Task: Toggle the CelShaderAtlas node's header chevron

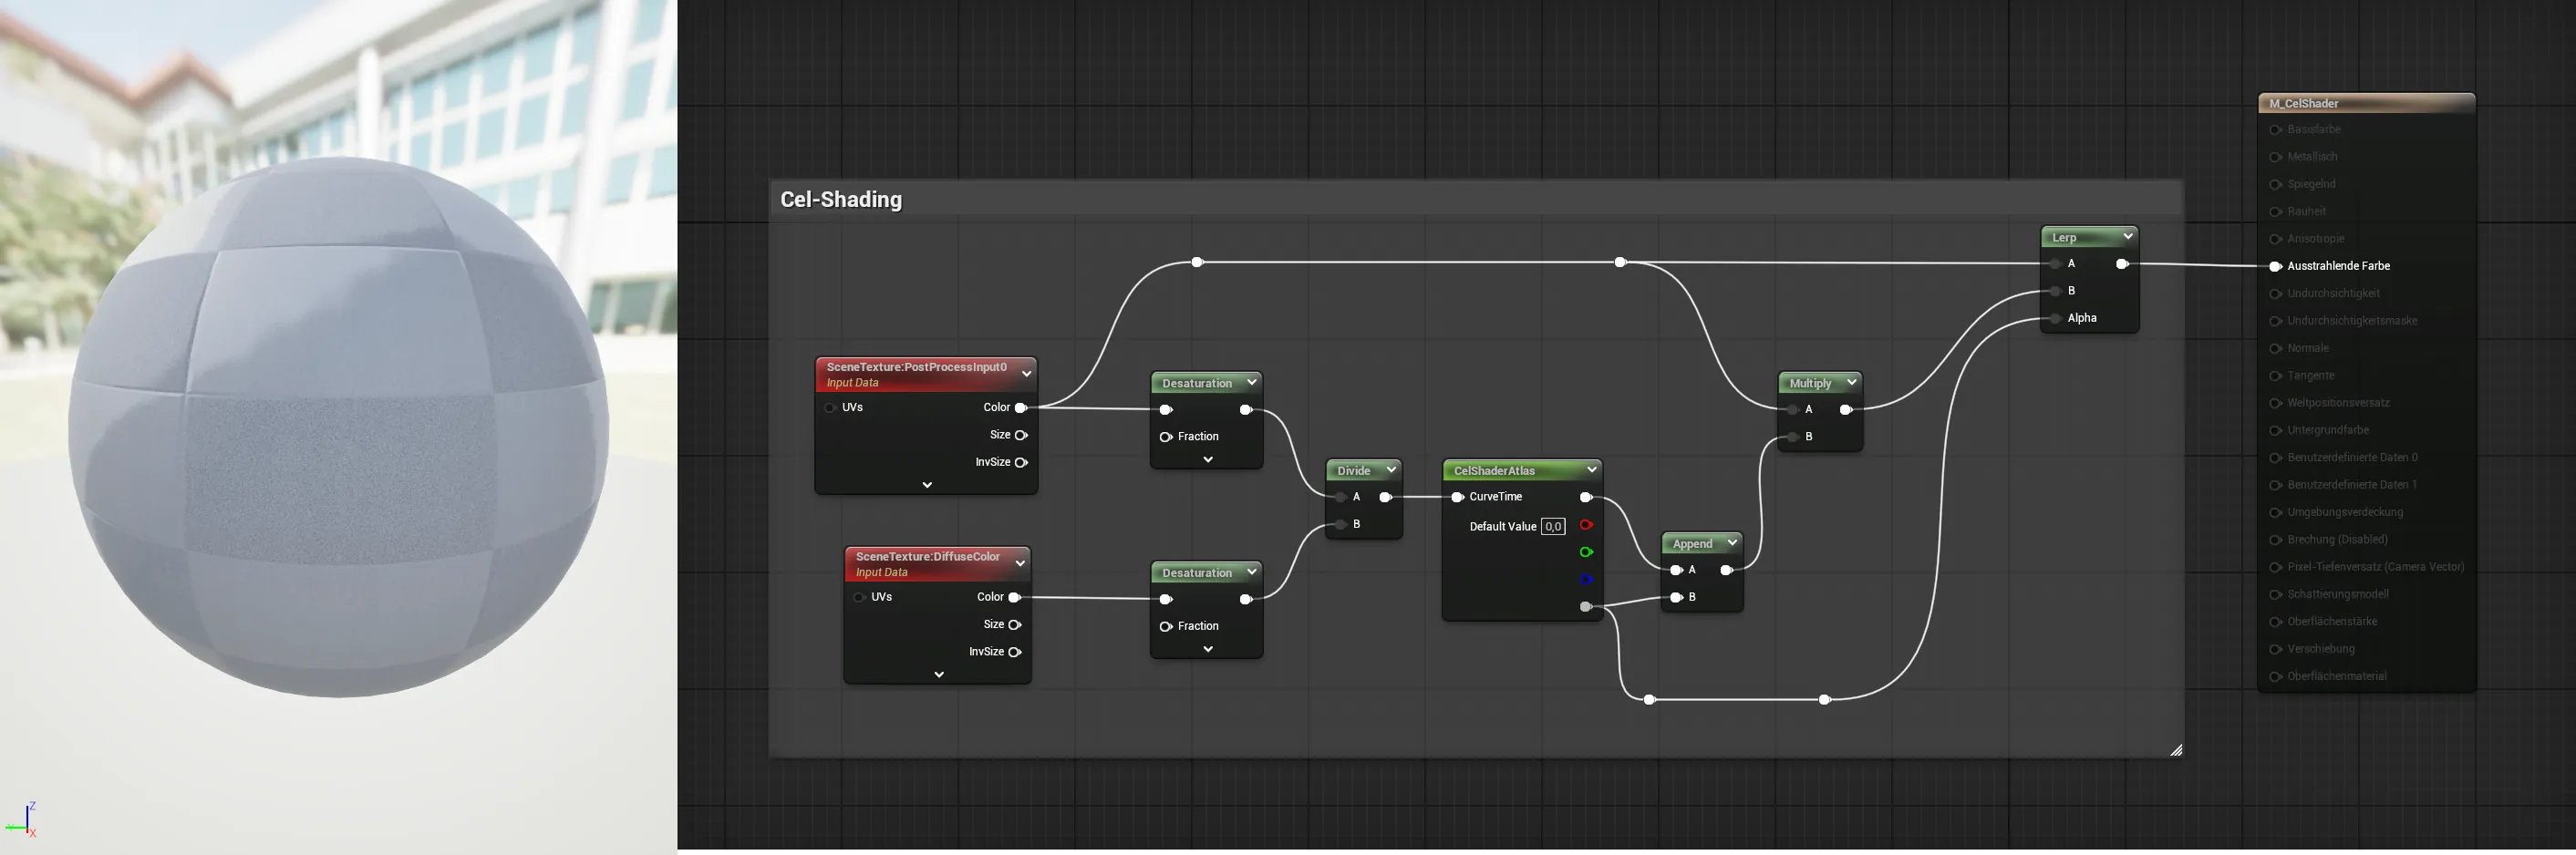Action: (x=1591, y=470)
